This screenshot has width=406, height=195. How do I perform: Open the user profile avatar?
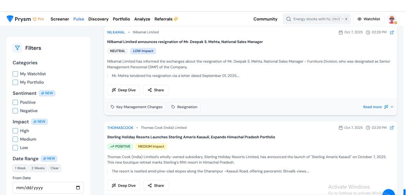392,19
